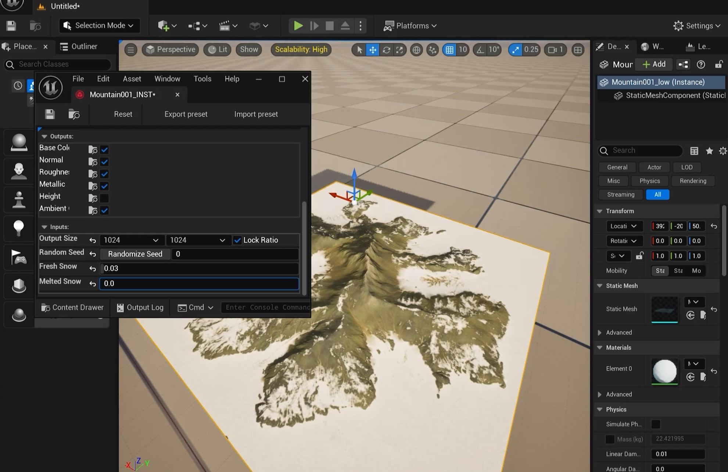Click the viewport layout maximize icon
The image size is (728, 472).
(x=578, y=50)
